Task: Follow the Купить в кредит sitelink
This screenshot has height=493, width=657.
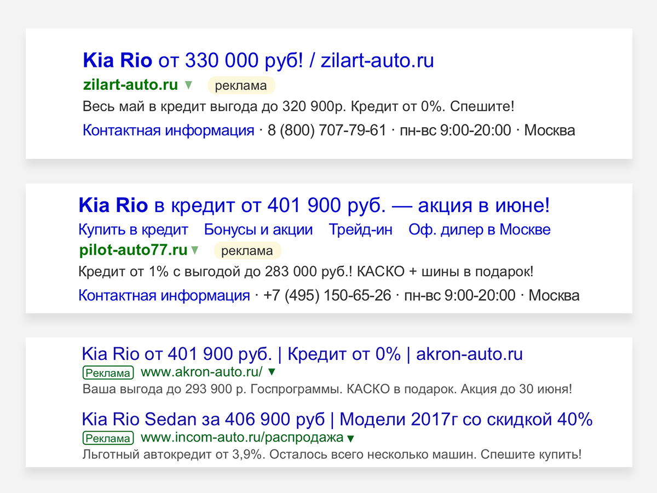Action: (133, 230)
